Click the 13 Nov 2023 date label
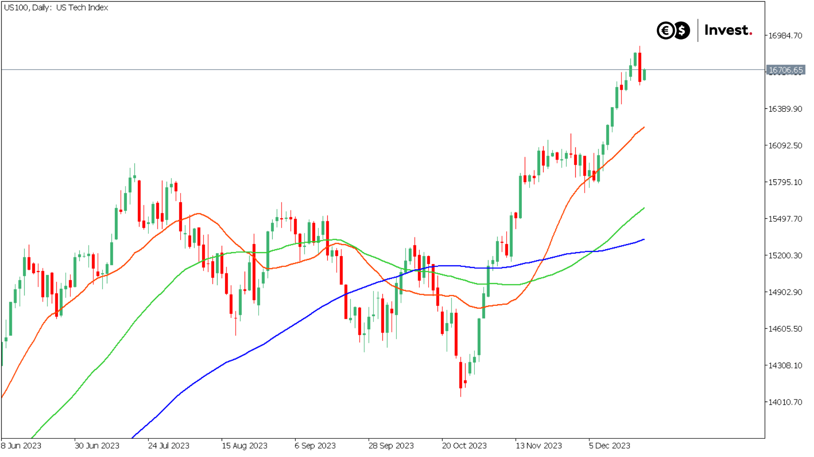 [x=538, y=446]
